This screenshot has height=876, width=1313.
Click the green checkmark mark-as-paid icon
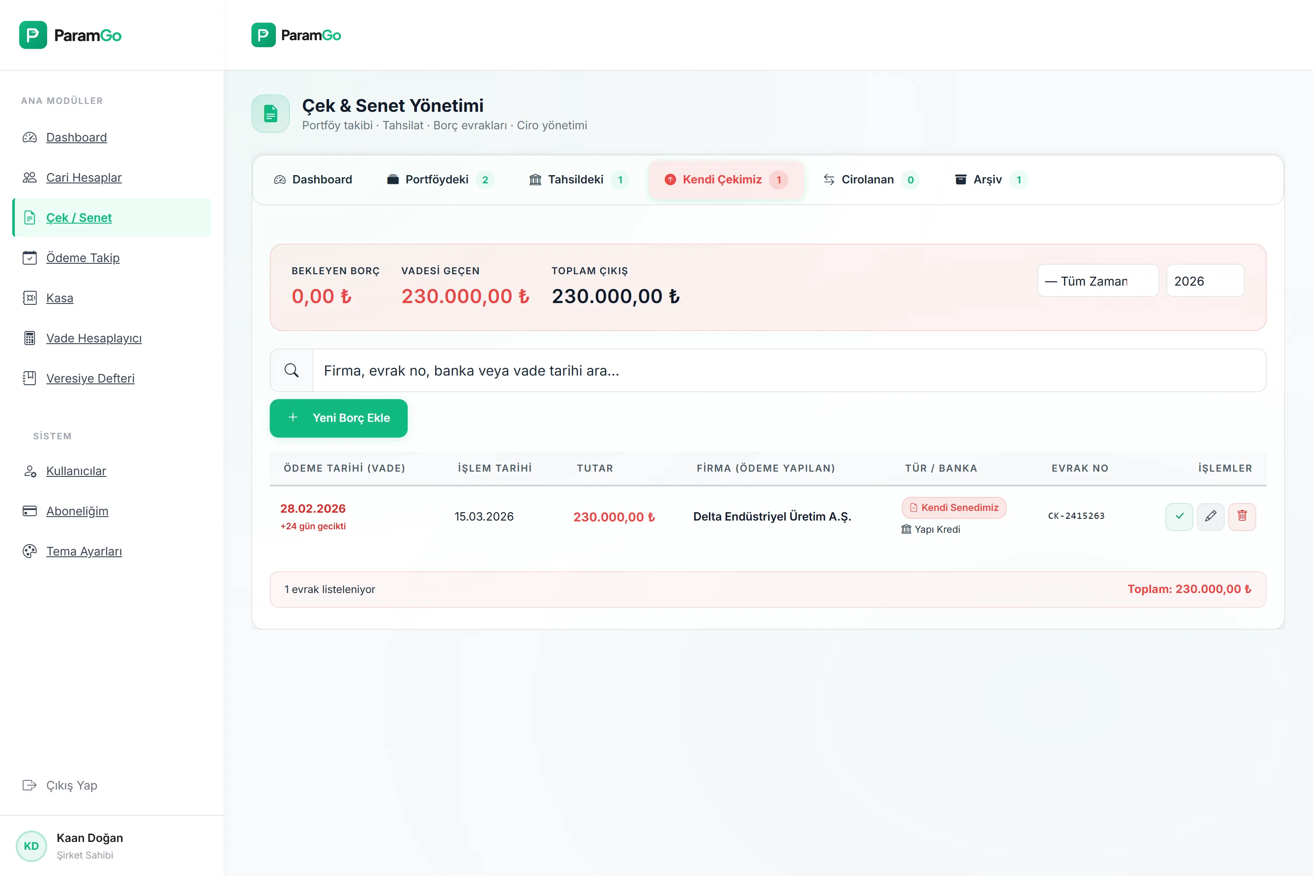click(1179, 516)
